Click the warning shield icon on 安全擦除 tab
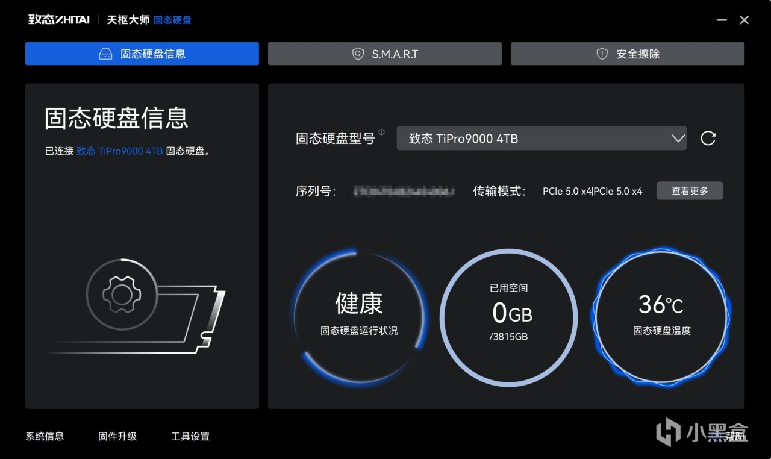The width and height of the screenshot is (771, 459). click(602, 54)
